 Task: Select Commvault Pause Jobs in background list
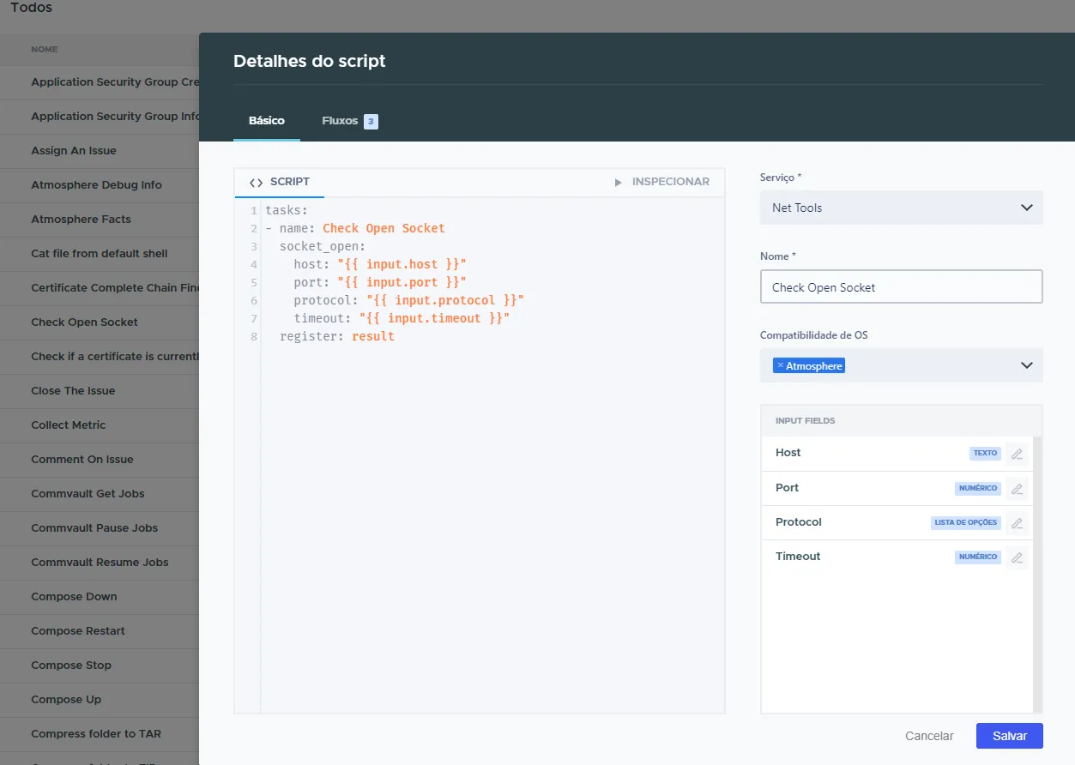pyautogui.click(x=100, y=528)
